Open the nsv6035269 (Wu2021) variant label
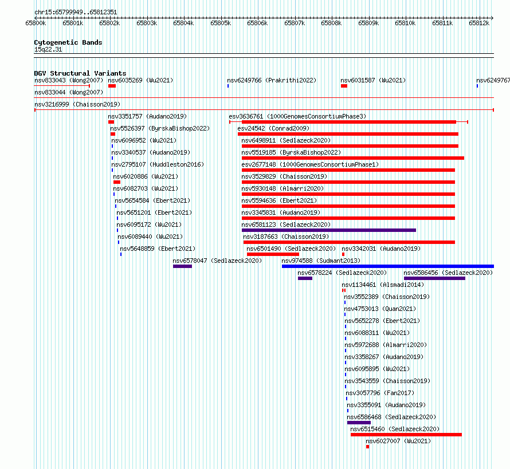Viewport: 510px width, 469px height. pyautogui.click(x=140, y=80)
